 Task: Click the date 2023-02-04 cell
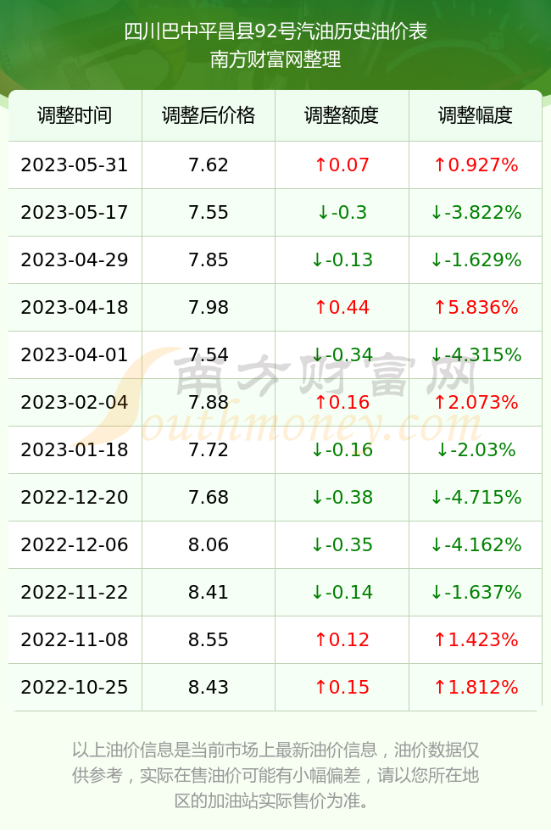click(x=75, y=402)
